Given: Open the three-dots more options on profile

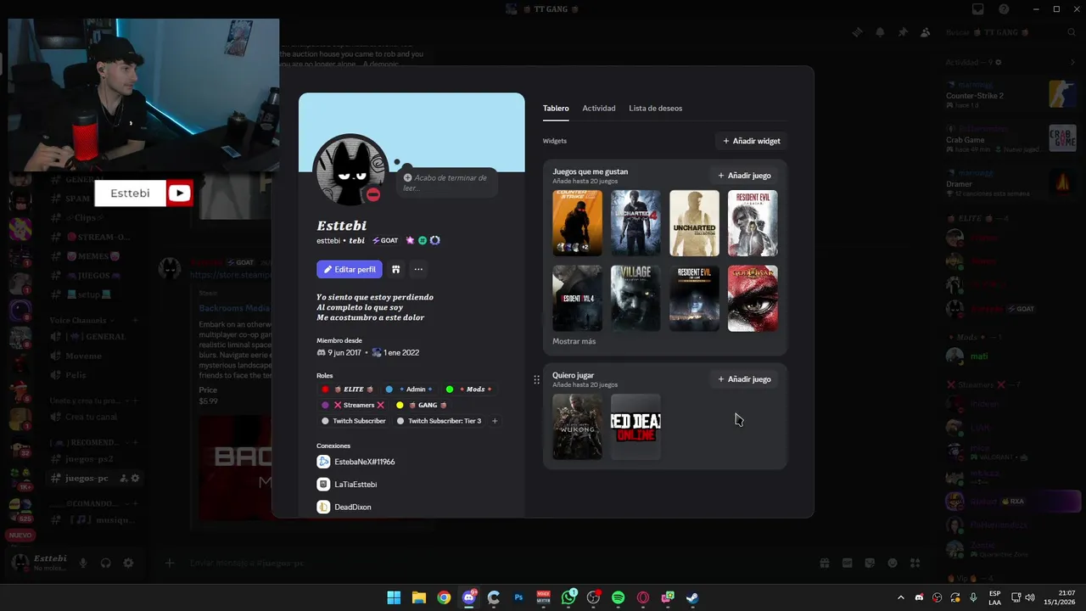Looking at the screenshot, I should coord(418,269).
